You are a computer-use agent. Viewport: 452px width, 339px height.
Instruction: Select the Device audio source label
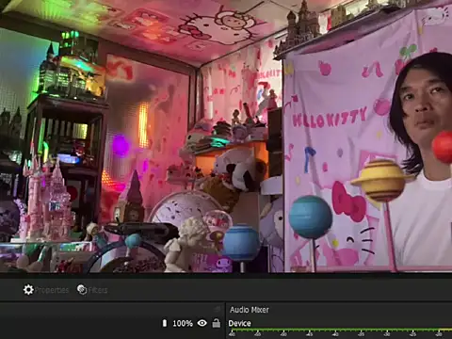point(239,323)
